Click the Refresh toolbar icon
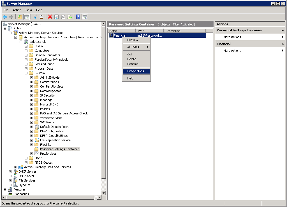The height and width of the screenshot is (207, 287). click(63, 17)
